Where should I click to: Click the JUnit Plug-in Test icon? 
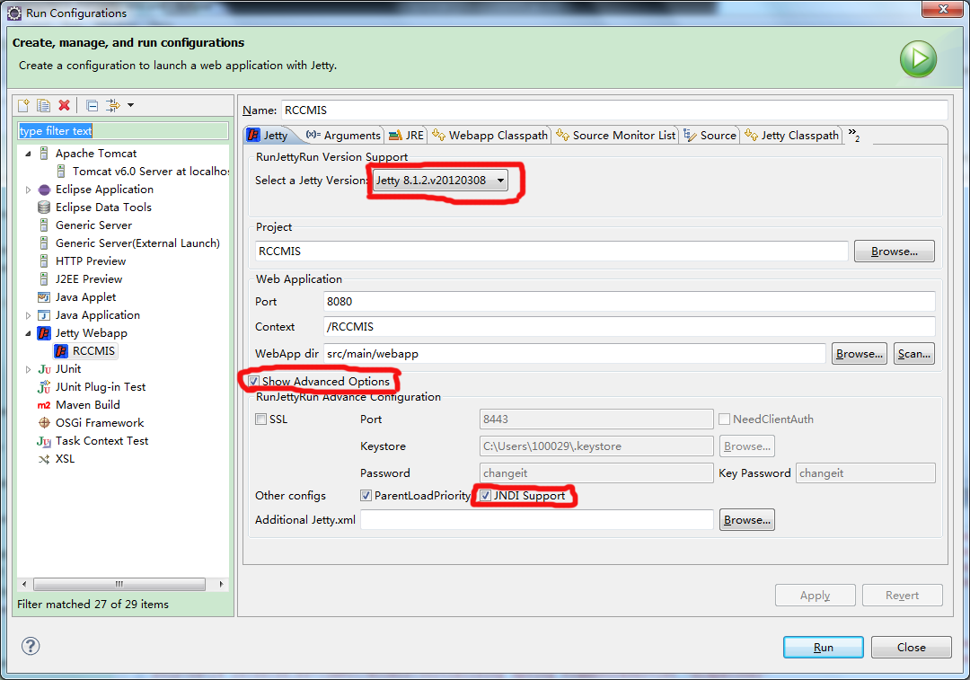click(x=44, y=387)
